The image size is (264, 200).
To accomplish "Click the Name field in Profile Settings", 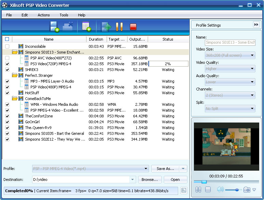I will coord(230,42).
